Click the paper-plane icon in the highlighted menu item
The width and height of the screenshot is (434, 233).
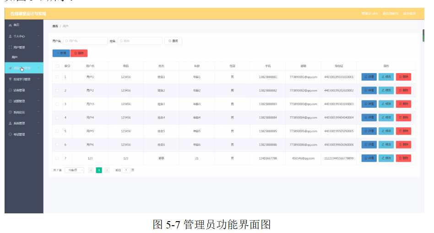tap(10, 68)
